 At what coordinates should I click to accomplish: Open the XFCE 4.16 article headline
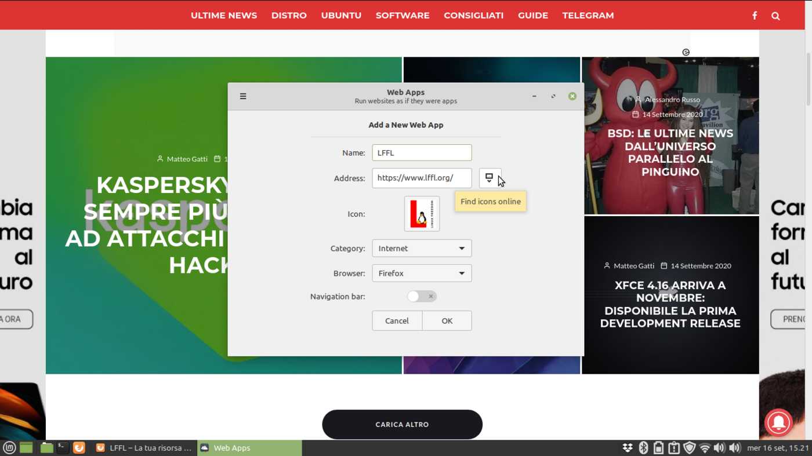(670, 304)
